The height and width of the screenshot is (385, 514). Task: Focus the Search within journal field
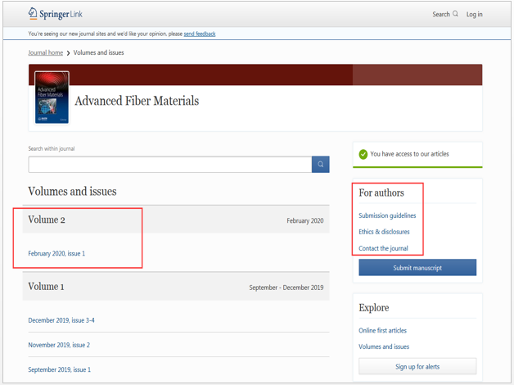coord(169,165)
